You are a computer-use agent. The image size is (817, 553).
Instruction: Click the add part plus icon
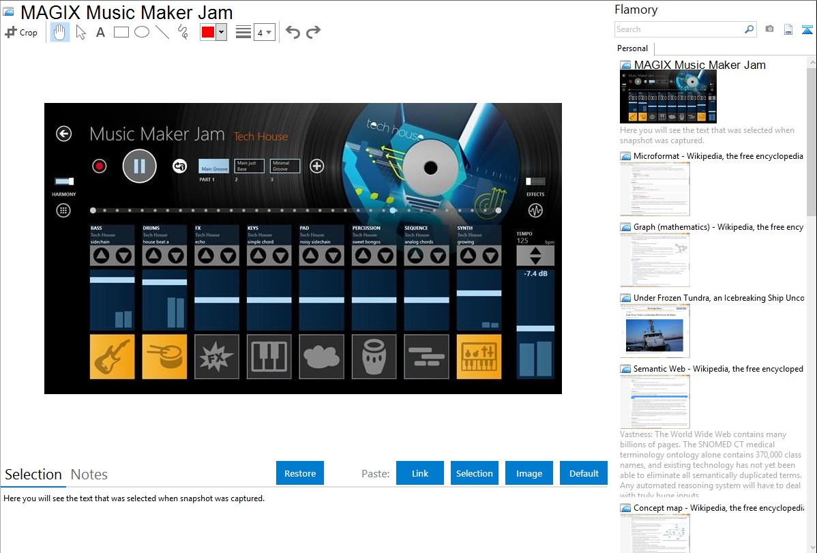[317, 166]
